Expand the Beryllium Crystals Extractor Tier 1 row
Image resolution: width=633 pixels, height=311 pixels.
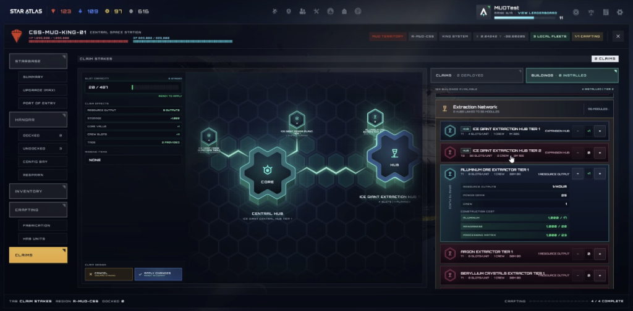pyautogui.click(x=524, y=276)
